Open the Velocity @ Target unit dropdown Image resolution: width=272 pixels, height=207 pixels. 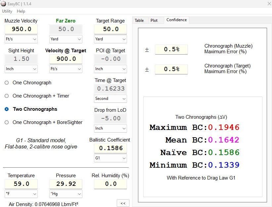[x=66, y=69]
